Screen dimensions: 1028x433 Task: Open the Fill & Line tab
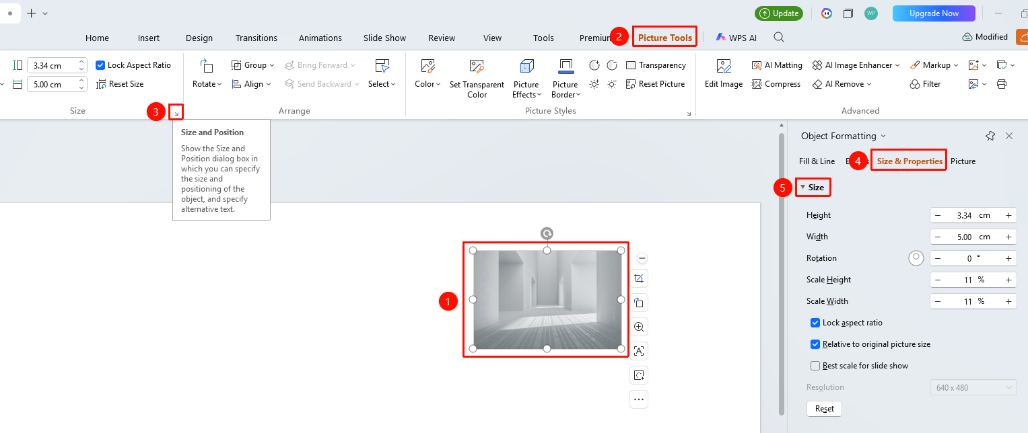click(x=817, y=161)
